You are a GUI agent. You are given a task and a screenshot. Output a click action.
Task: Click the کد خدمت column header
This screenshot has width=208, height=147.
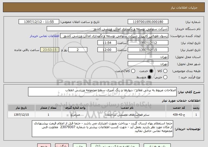pyautogui.click(x=179, y=108)
